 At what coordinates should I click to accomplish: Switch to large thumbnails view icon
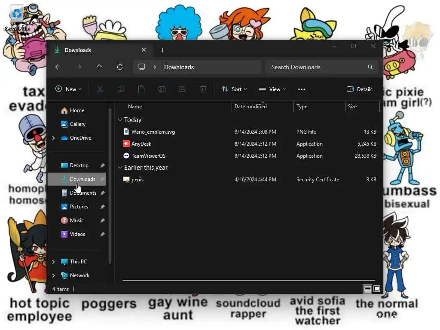click(377, 289)
